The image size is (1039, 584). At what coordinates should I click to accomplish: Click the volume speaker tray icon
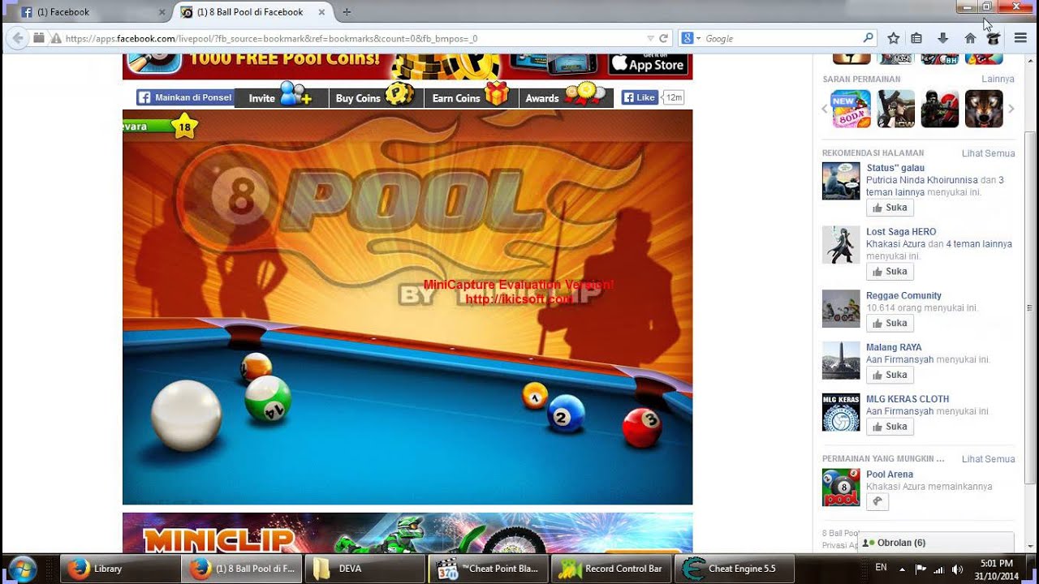[957, 569]
